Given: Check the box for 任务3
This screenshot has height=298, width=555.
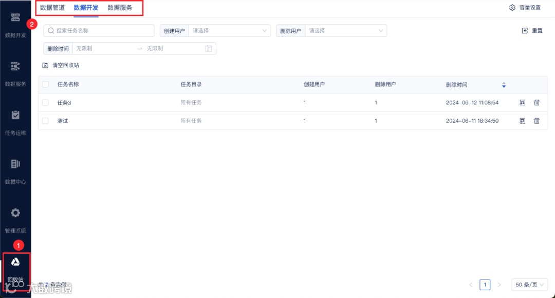Looking at the screenshot, I should [45, 103].
